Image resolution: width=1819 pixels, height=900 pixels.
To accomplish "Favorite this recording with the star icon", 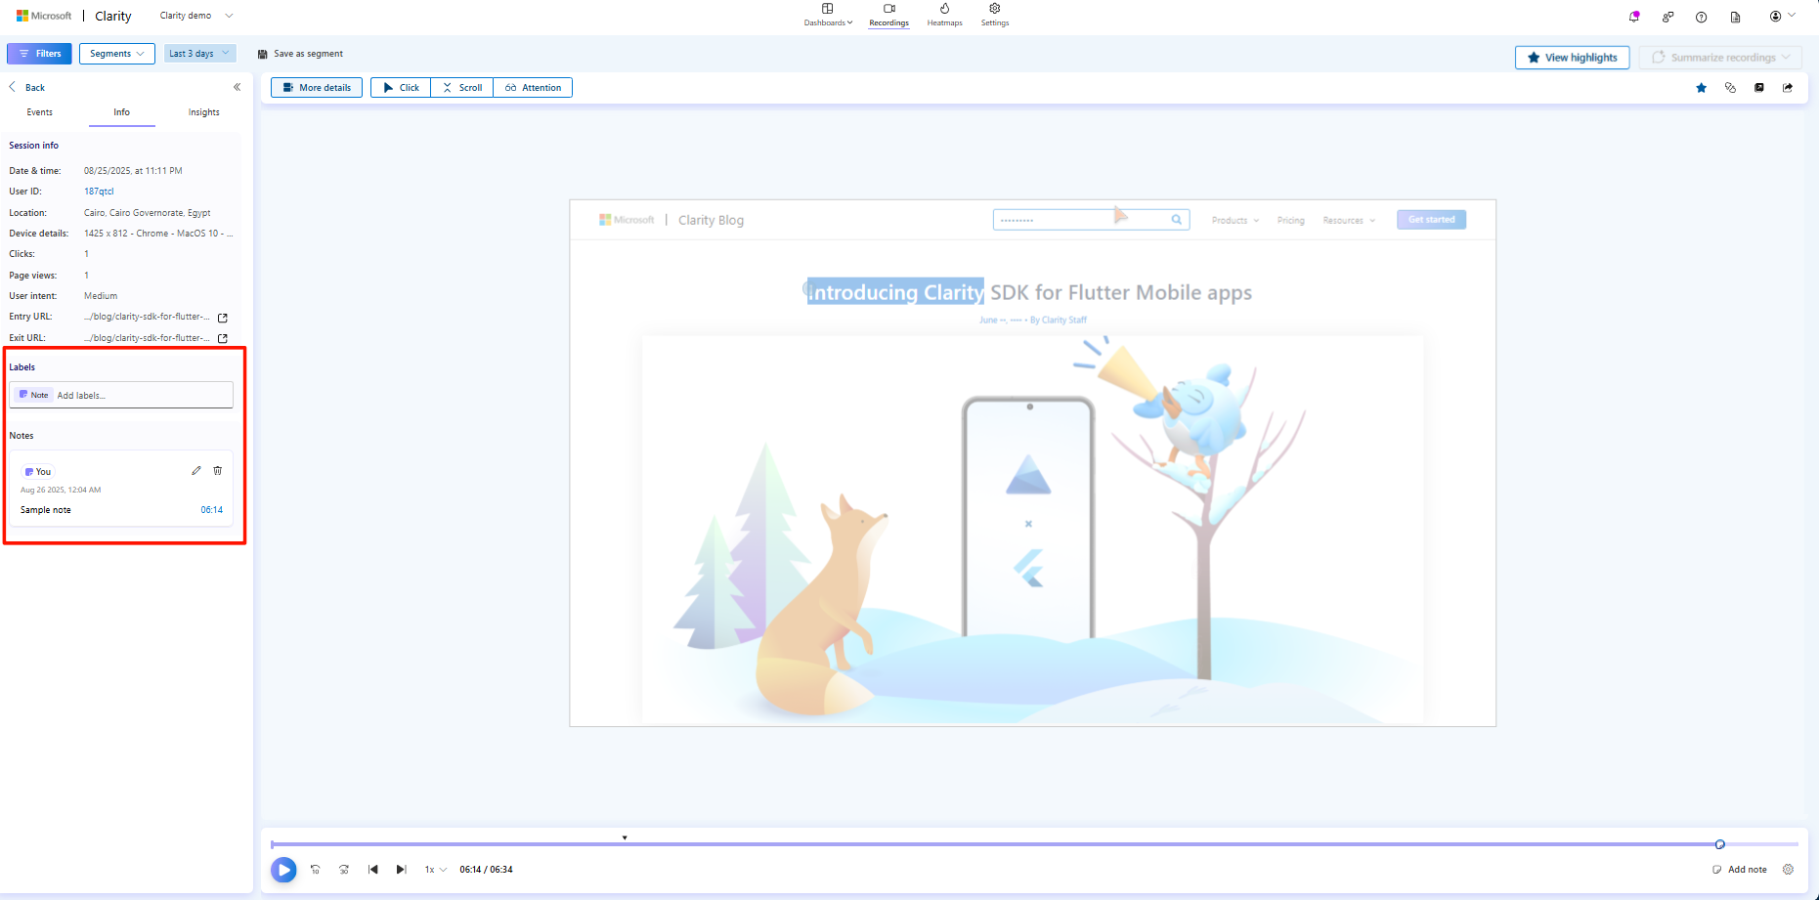I will [x=1702, y=88].
